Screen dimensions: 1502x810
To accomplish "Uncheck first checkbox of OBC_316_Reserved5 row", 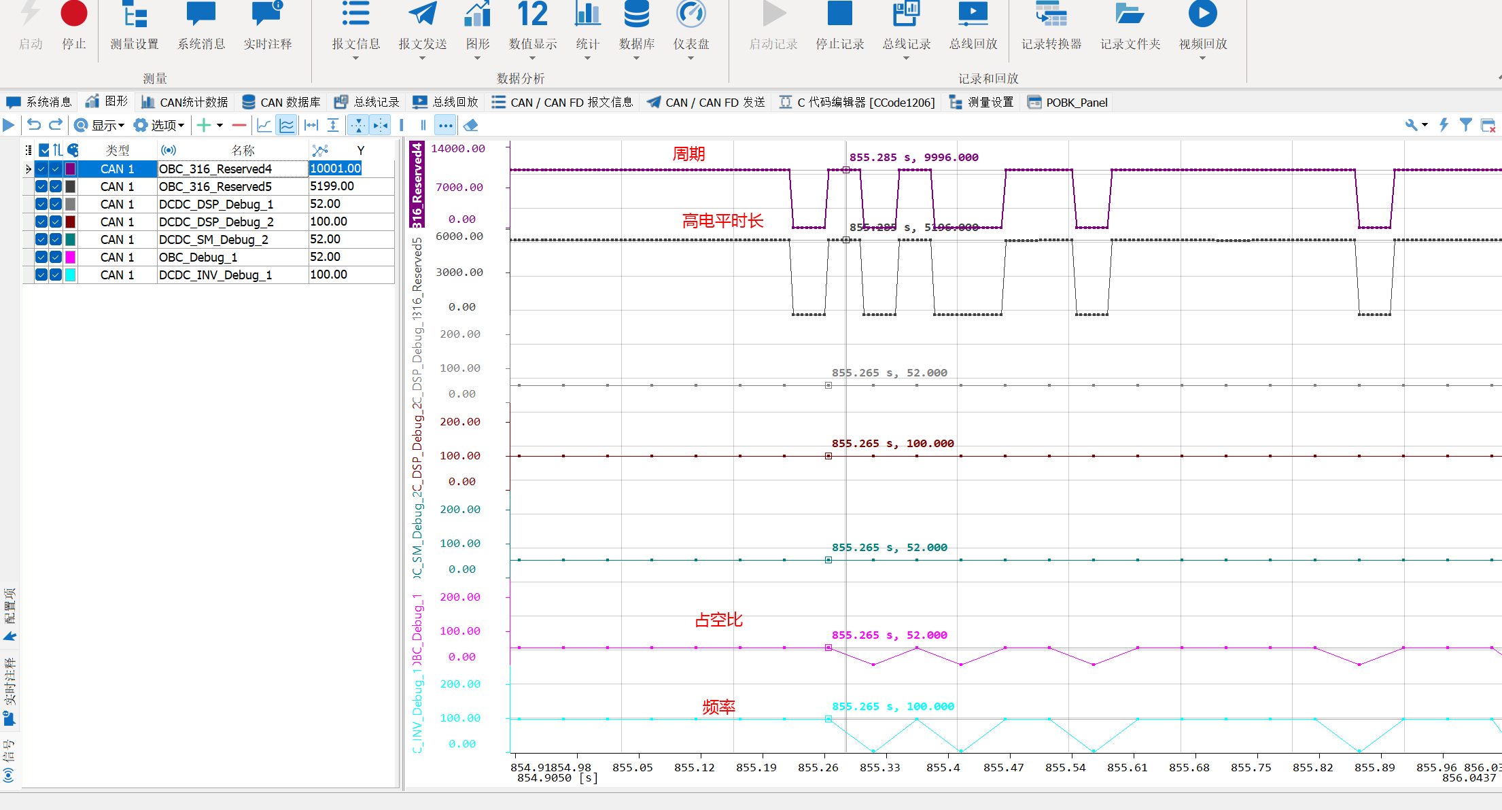I will click(x=41, y=186).
